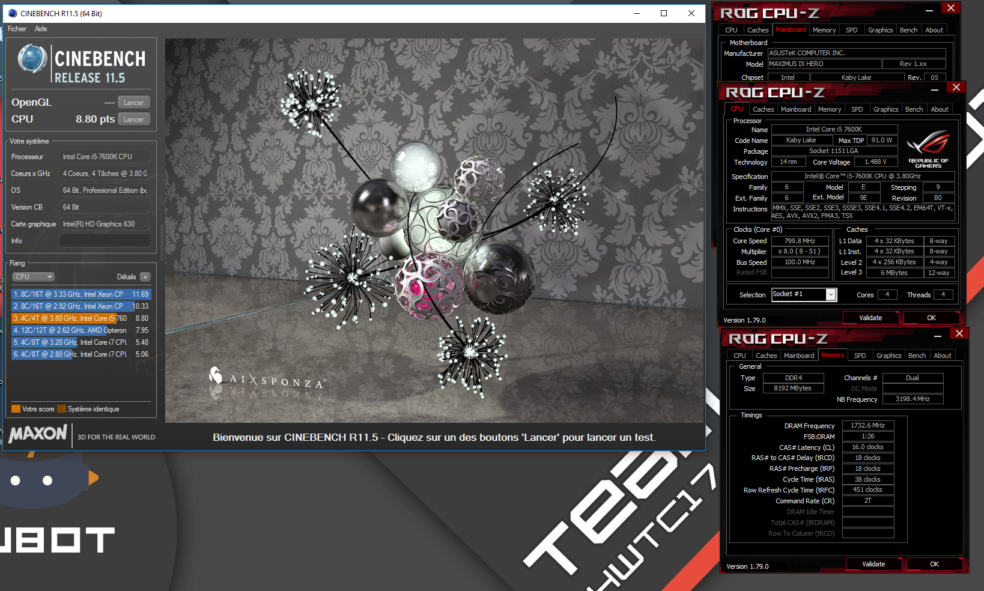The width and height of the screenshot is (984, 591).
Task: Close the ROG CPU-Z Mainboard window
Action: pos(950,8)
